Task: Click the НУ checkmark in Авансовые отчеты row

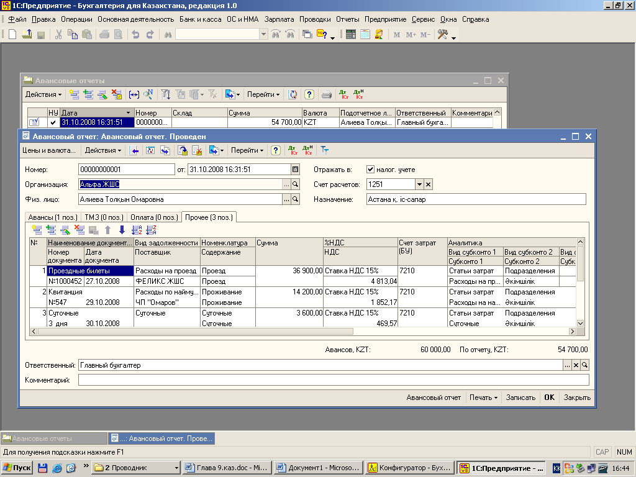Action: [53, 122]
